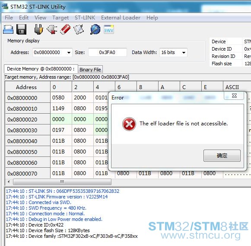
Task: Click the Open file toolbar icon
Action: point(8,29)
